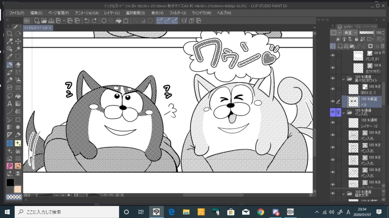Select the ベタ layer thumbnail
389x218 pixels.
[354, 102]
